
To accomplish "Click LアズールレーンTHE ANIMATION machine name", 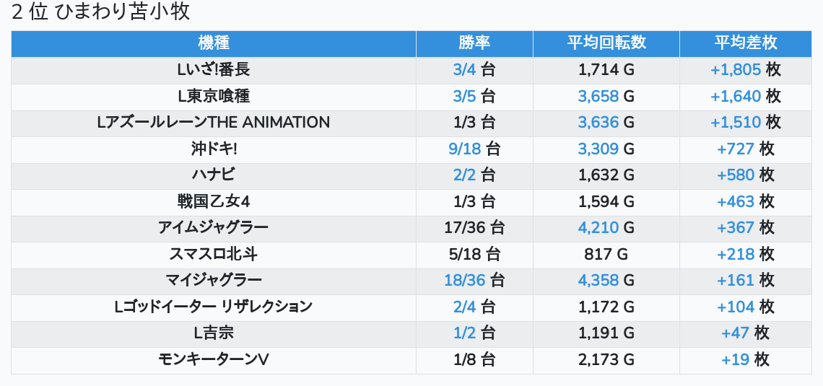I will [x=213, y=123].
